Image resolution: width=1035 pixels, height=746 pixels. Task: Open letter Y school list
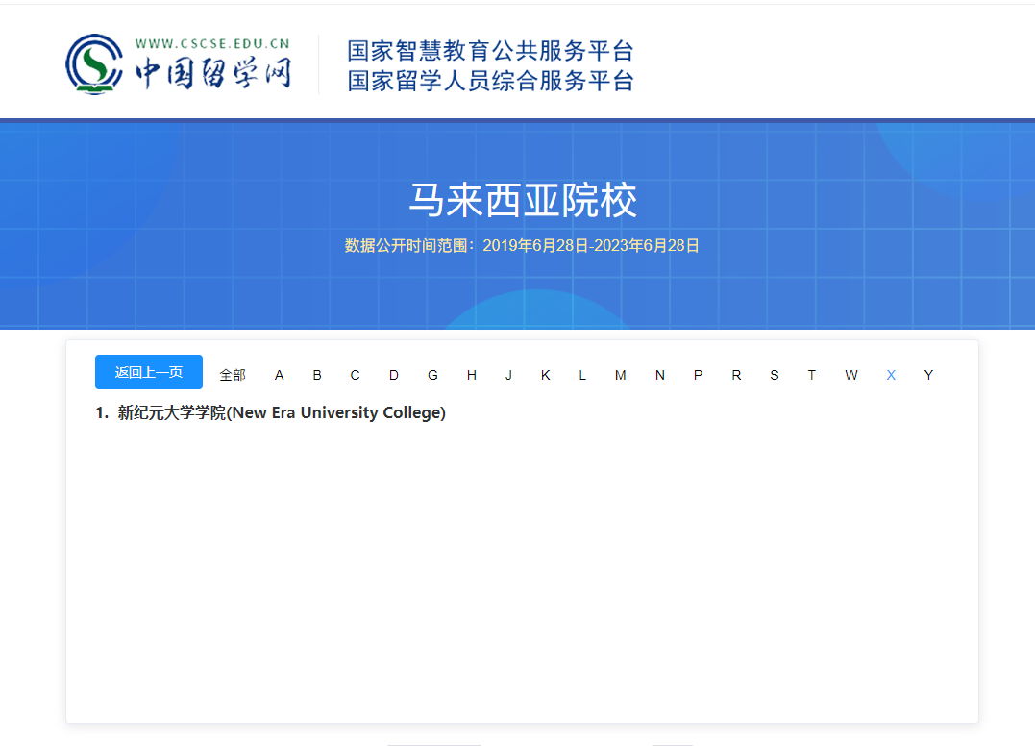[928, 375]
